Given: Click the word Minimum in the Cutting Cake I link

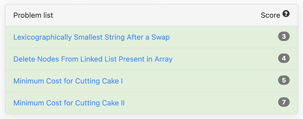Looking at the screenshot, I should (x=29, y=81).
